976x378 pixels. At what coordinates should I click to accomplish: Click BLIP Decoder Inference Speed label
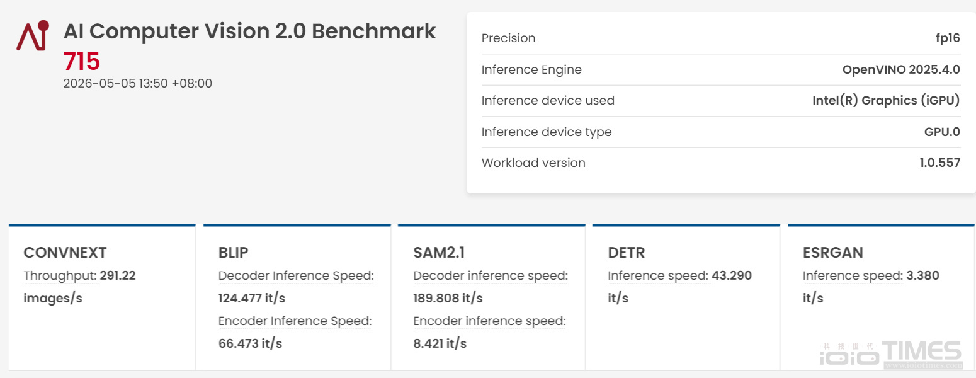[x=296, y=276]
